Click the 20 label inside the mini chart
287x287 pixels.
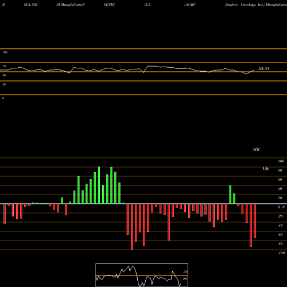pos(185,279)
